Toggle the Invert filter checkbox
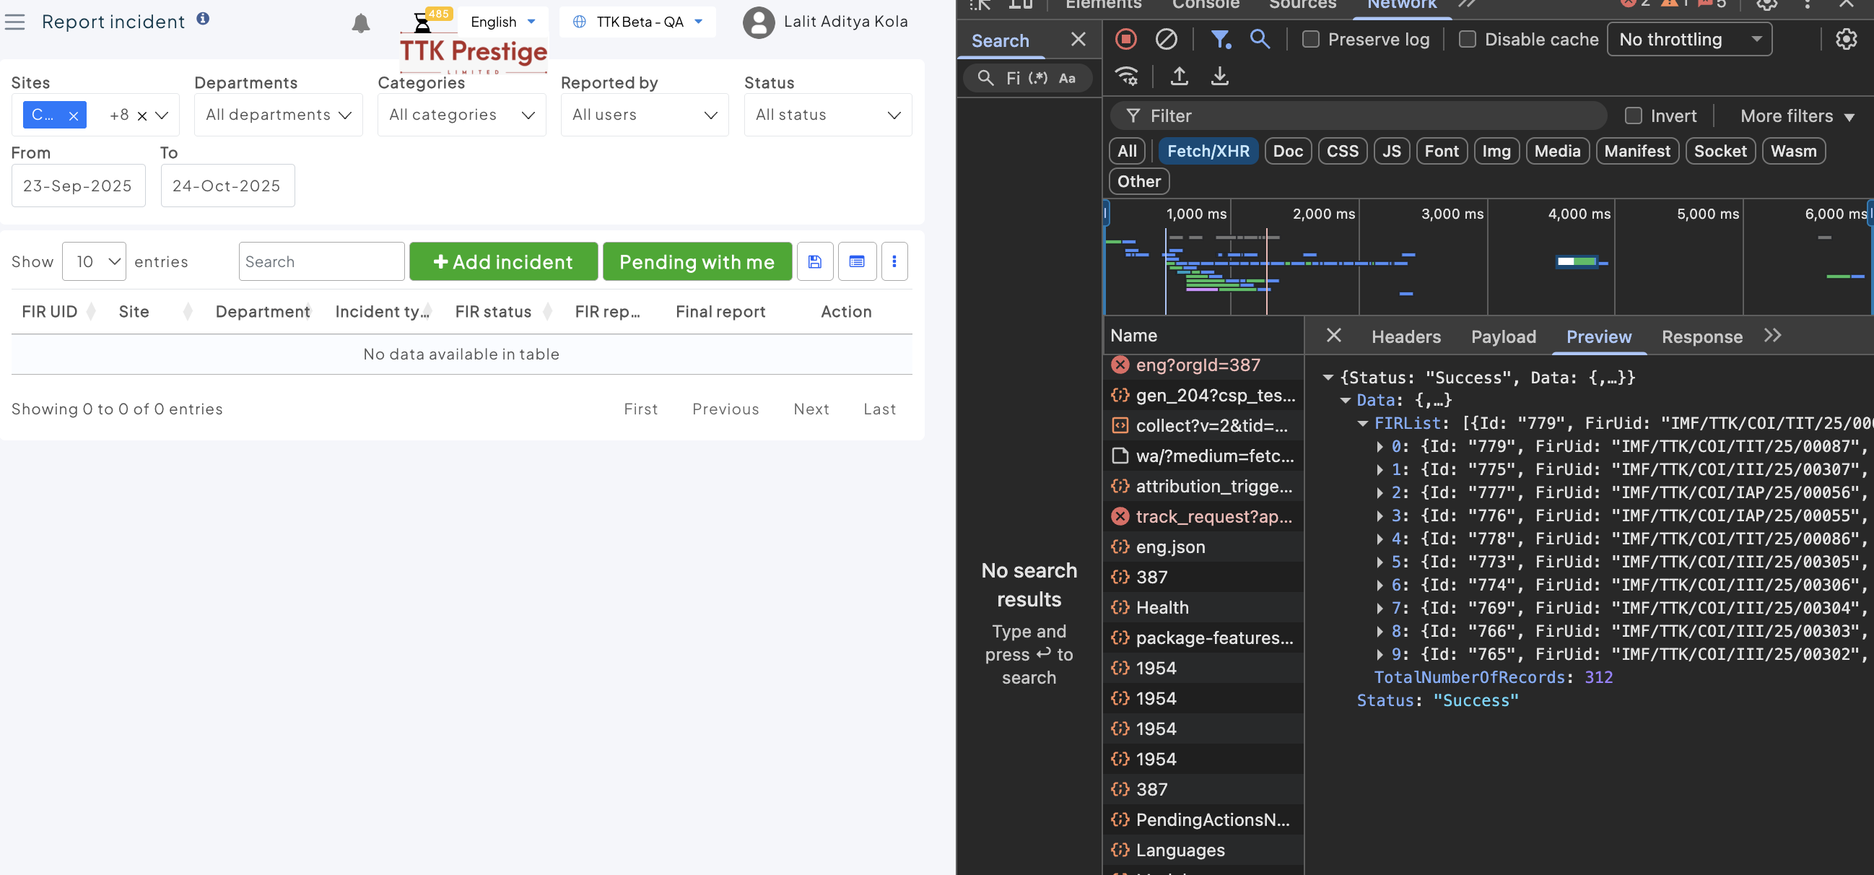The image size is (1874, 875). (1633, 116)
